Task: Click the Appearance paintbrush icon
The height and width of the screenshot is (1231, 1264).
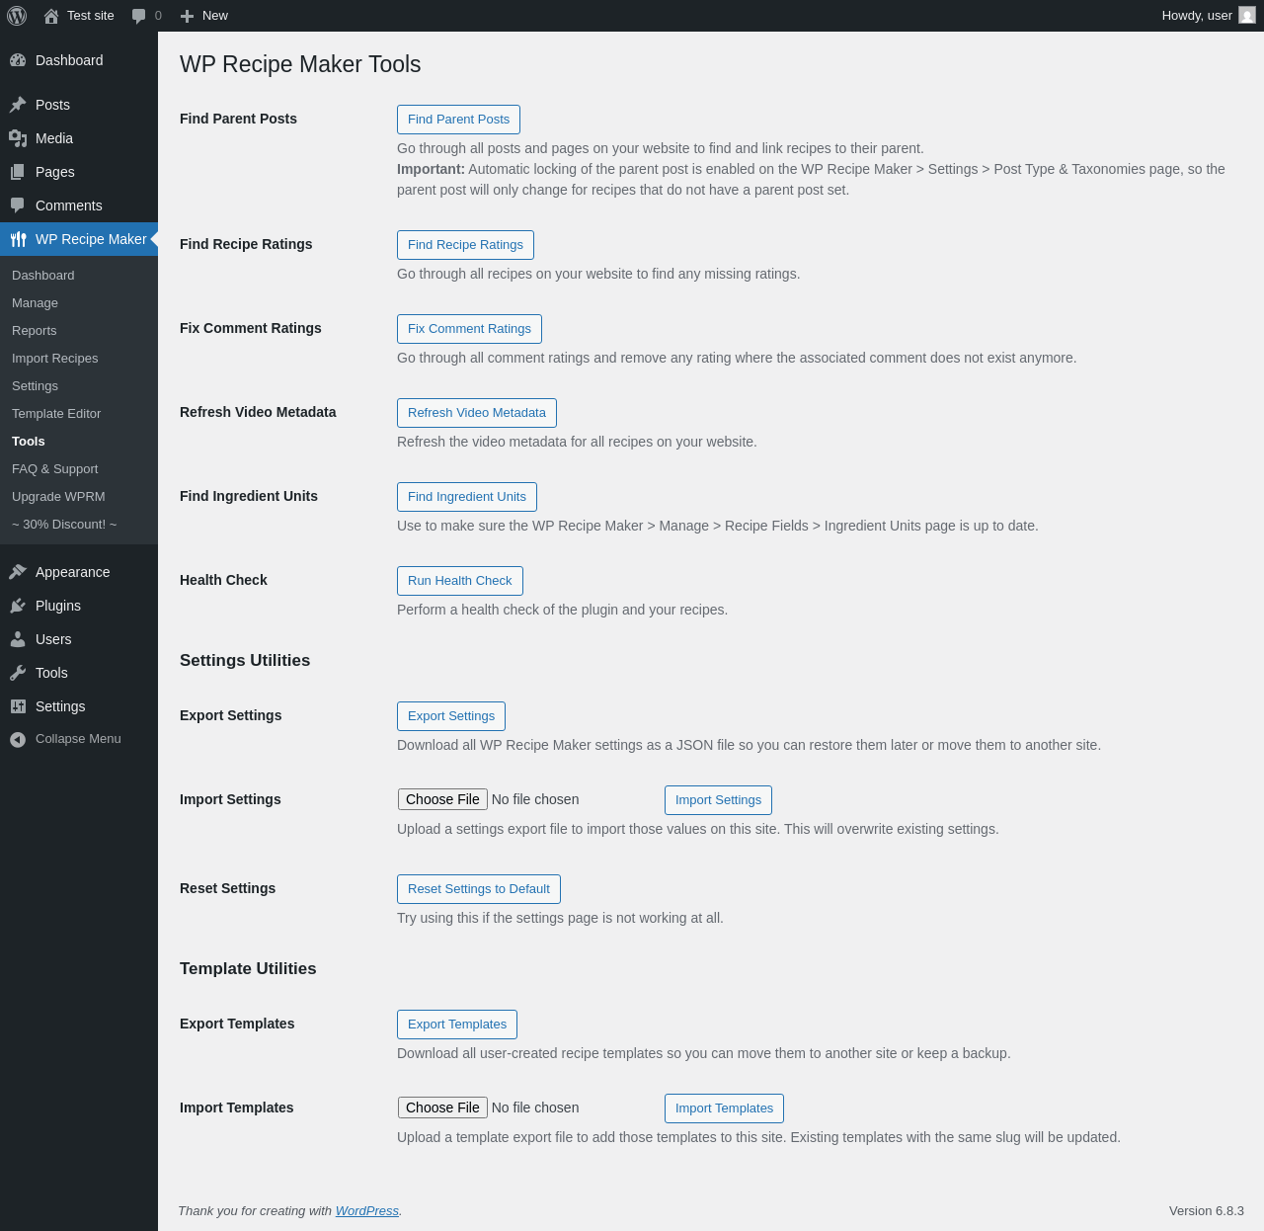Action: (18, 572)
